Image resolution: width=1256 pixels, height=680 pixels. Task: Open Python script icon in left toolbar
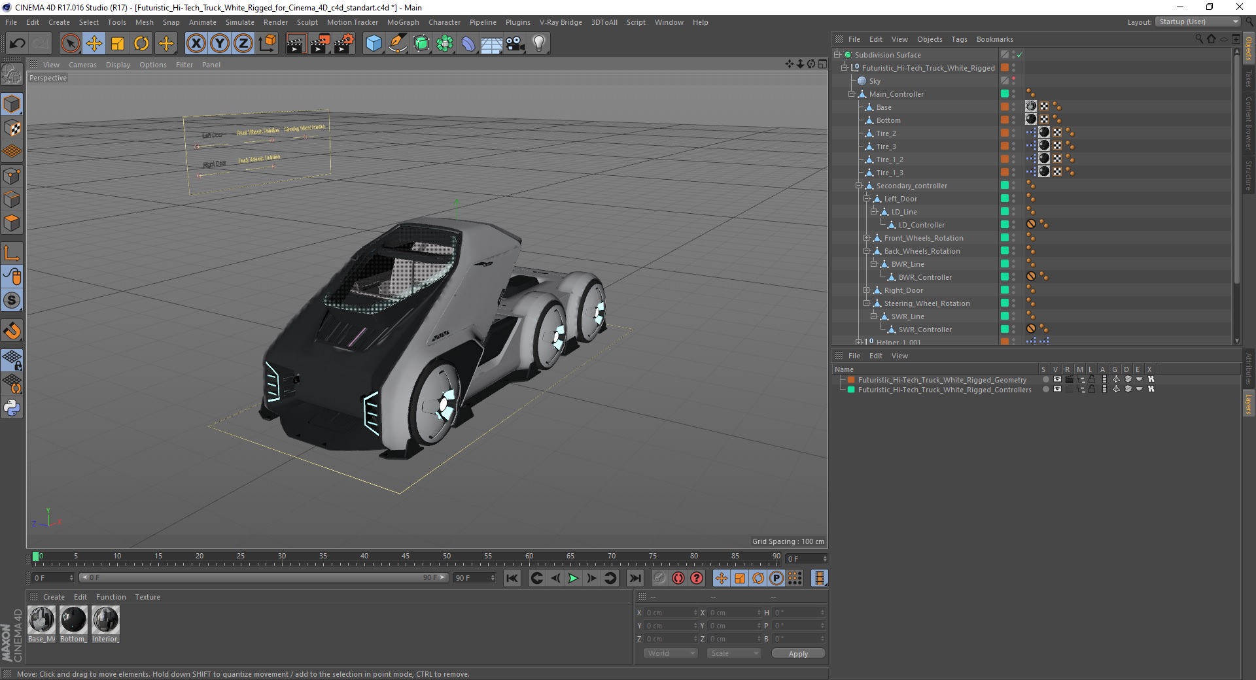pos(12,408)
